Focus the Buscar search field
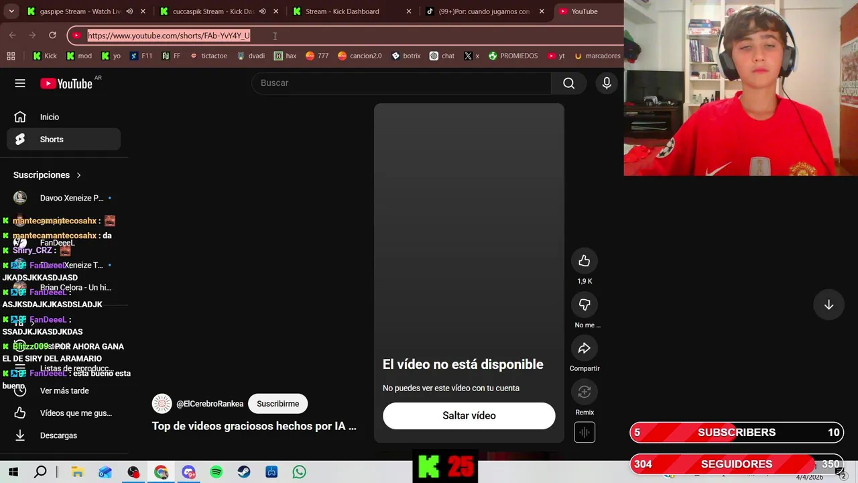The height and width of the screenshot is (483, 858). click(402, 83)
